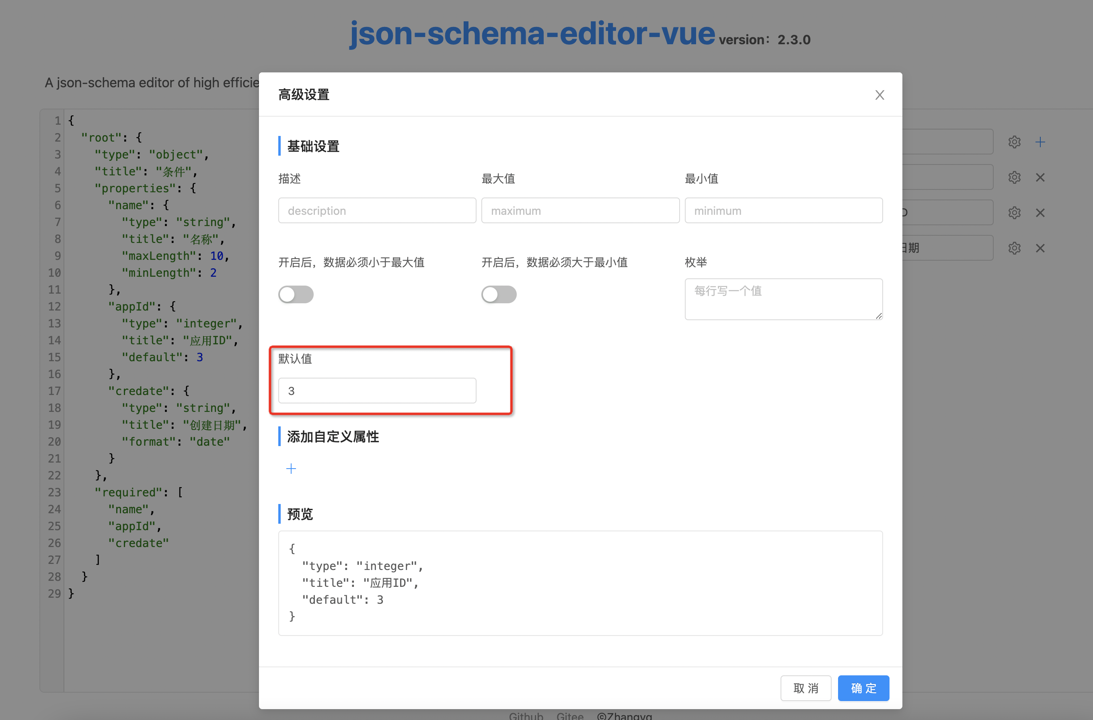Click the 默认值 field containing 3

[x=376, y=391]
